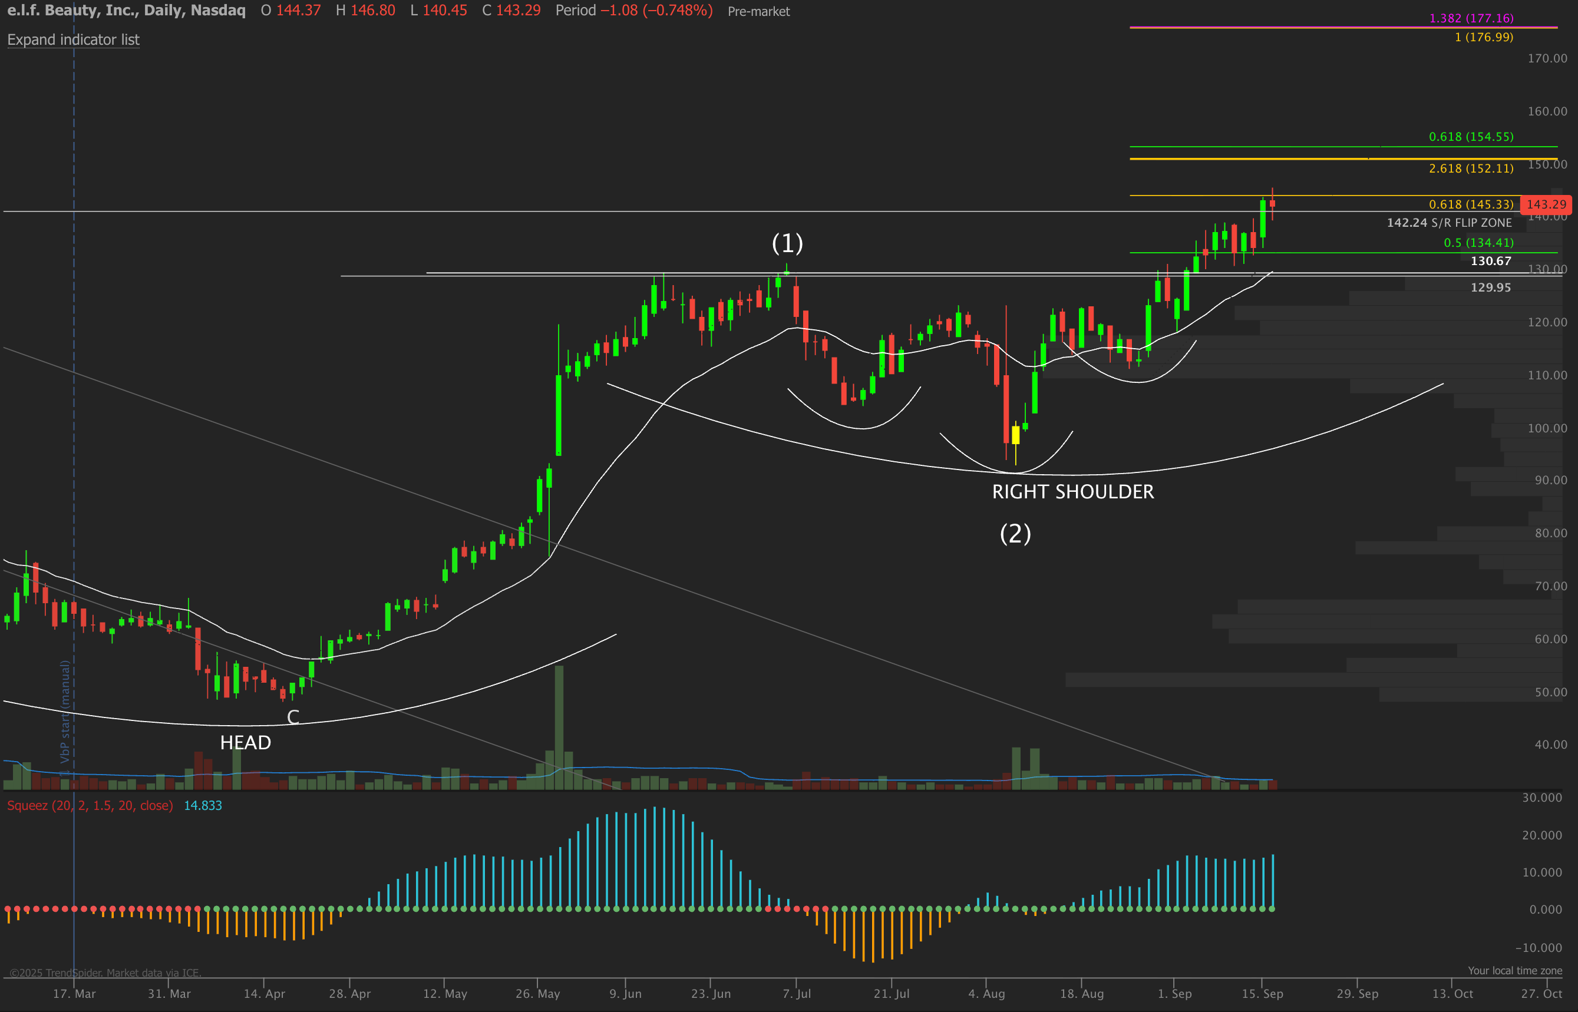Viewport: 1578px width, 1012px height.
Task: Click the (2) wave label annotation
Action: [x=1015, y=533]
